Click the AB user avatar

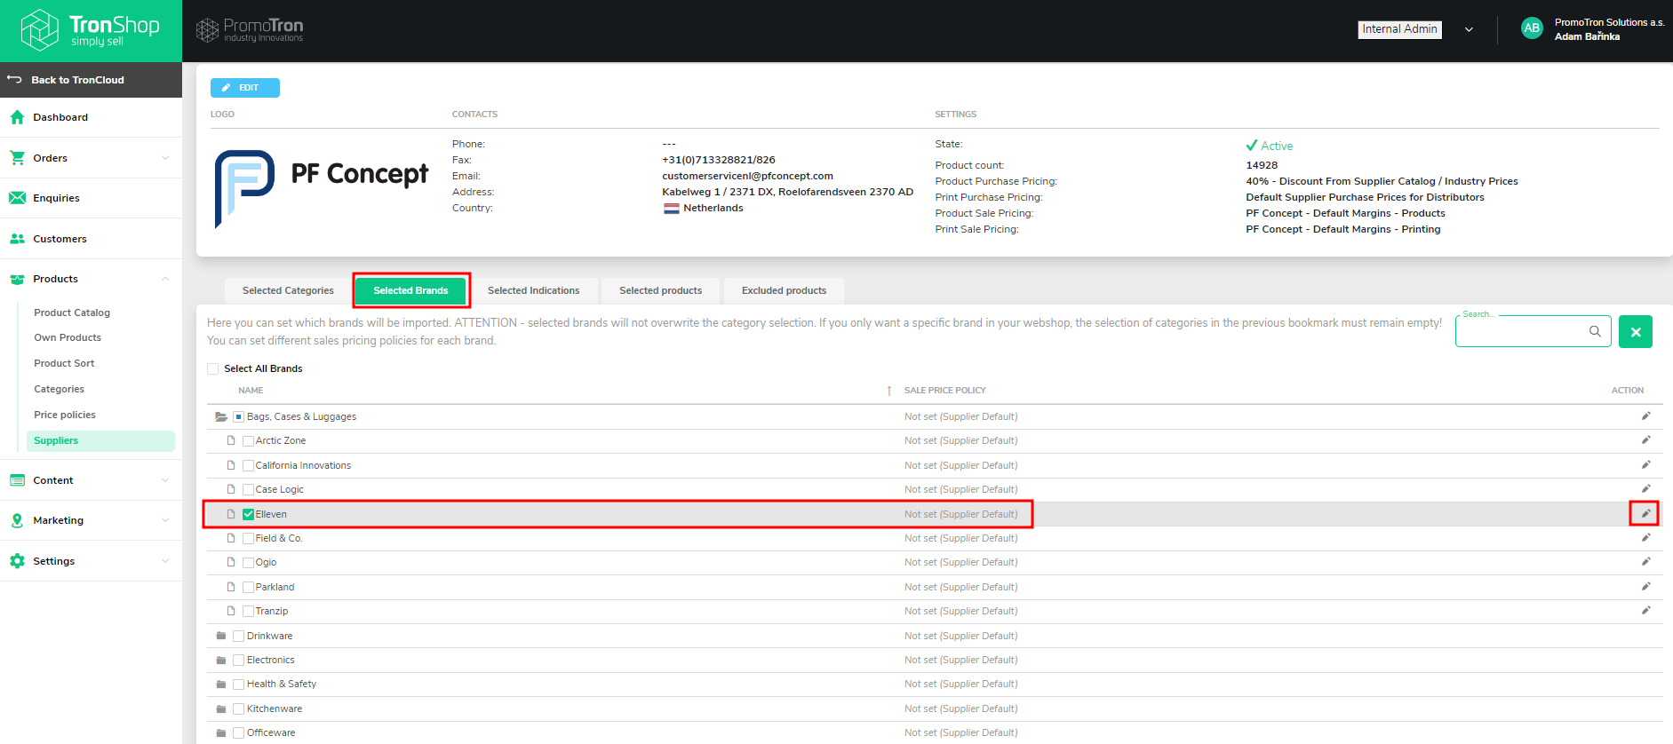tap(1532, 28)
